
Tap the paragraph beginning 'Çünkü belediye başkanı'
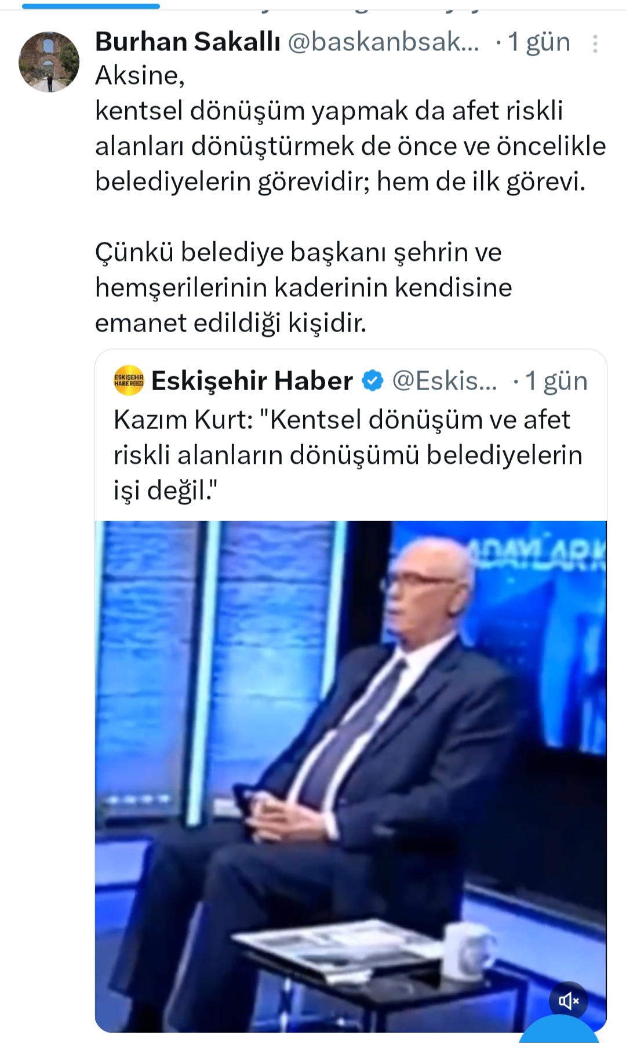click(304, 287)
